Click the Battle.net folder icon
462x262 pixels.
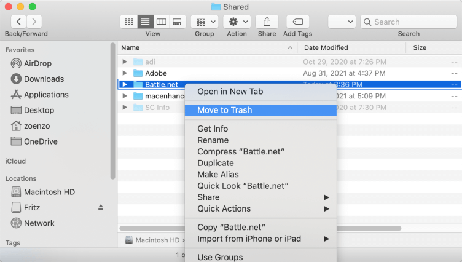[x=138, y=84]
